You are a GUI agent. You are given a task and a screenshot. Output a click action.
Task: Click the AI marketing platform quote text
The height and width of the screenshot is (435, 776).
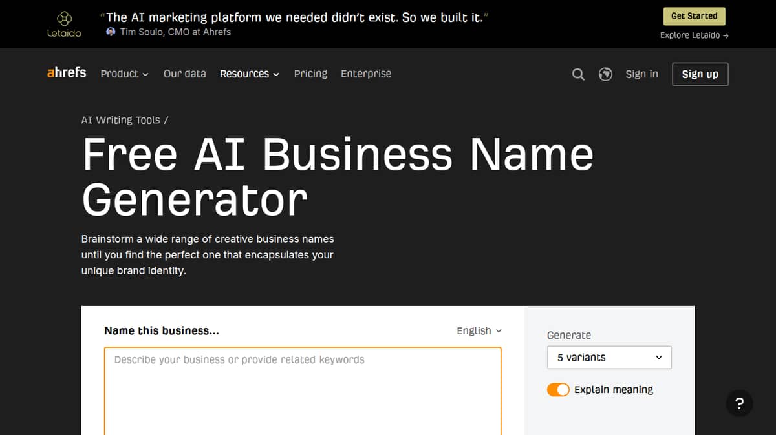click(294, 17)
